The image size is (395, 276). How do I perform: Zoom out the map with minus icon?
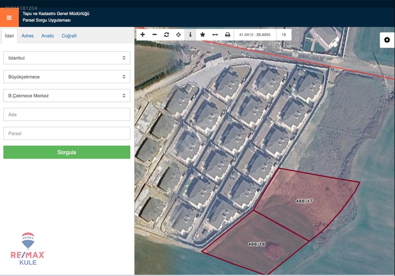click(155, 34)
